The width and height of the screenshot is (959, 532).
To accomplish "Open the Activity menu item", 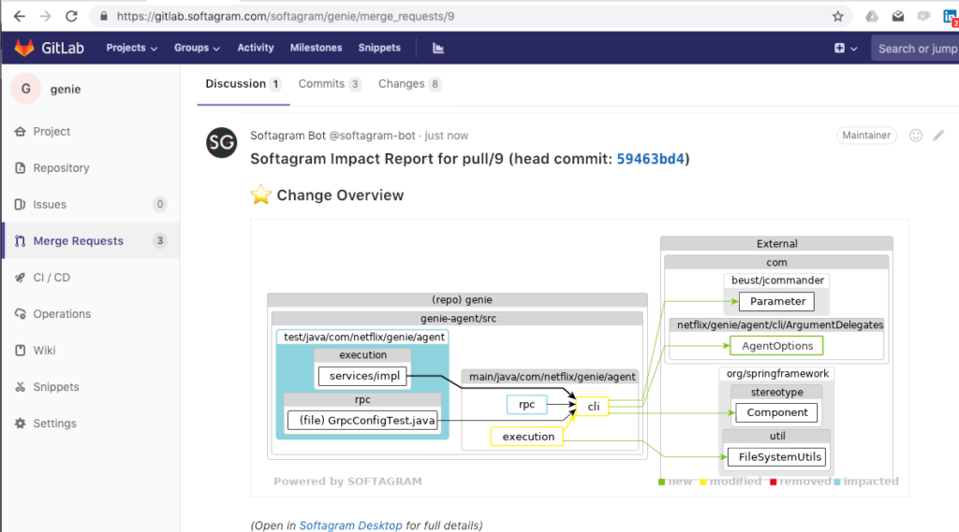I will coord(256,48).
